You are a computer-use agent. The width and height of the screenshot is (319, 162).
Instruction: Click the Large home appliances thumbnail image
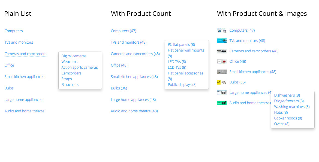(222, 93)
